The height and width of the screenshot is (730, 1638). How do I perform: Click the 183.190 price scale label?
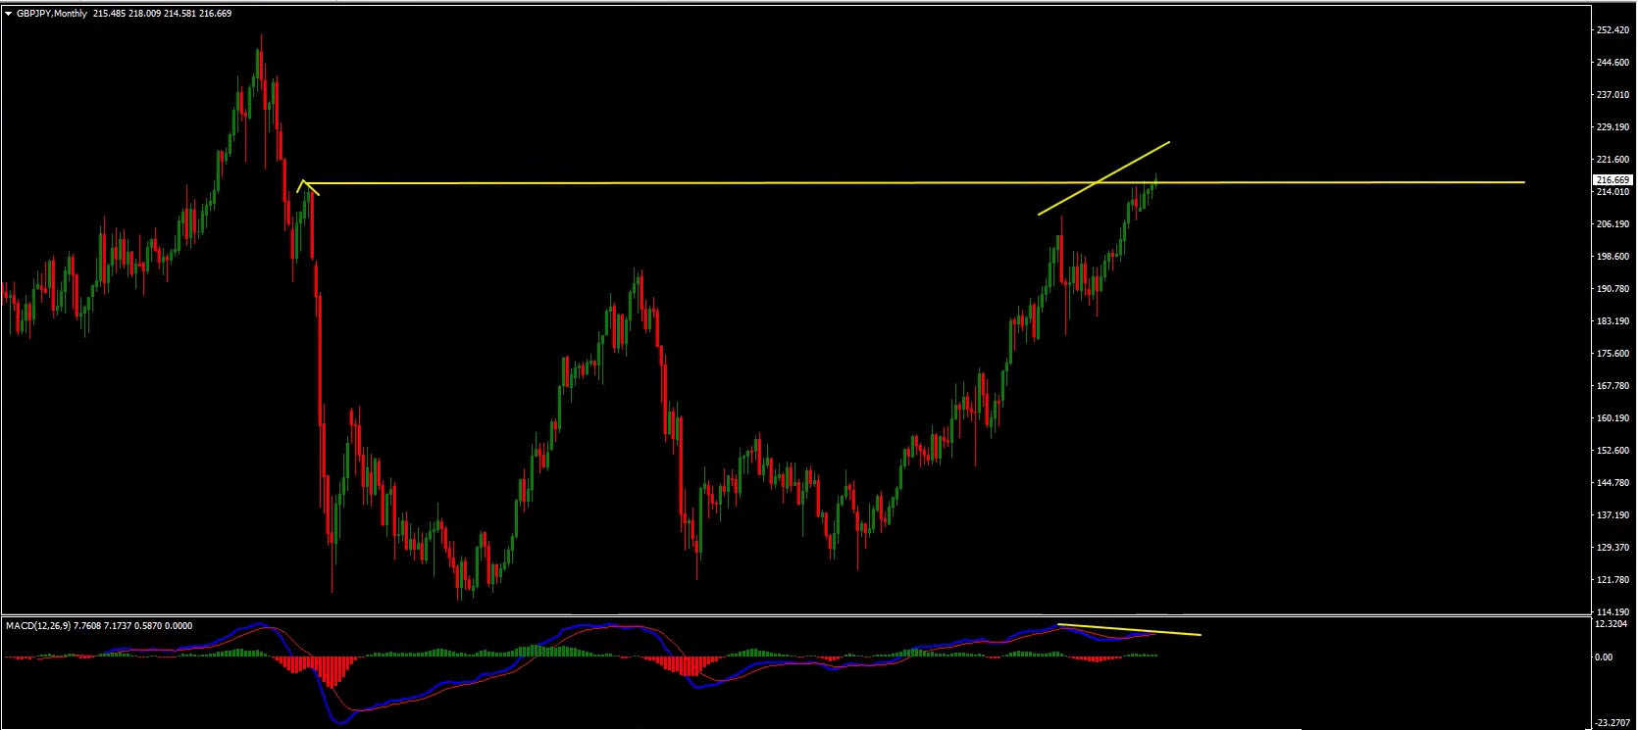(1613, 321)
